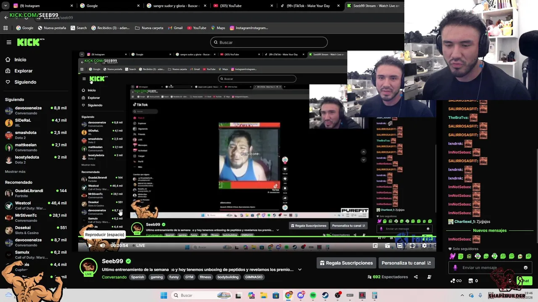This screenshot has width=538, height=302.
Task: Click the search field labeled Buscar on Kick
Action: [269, 42]
